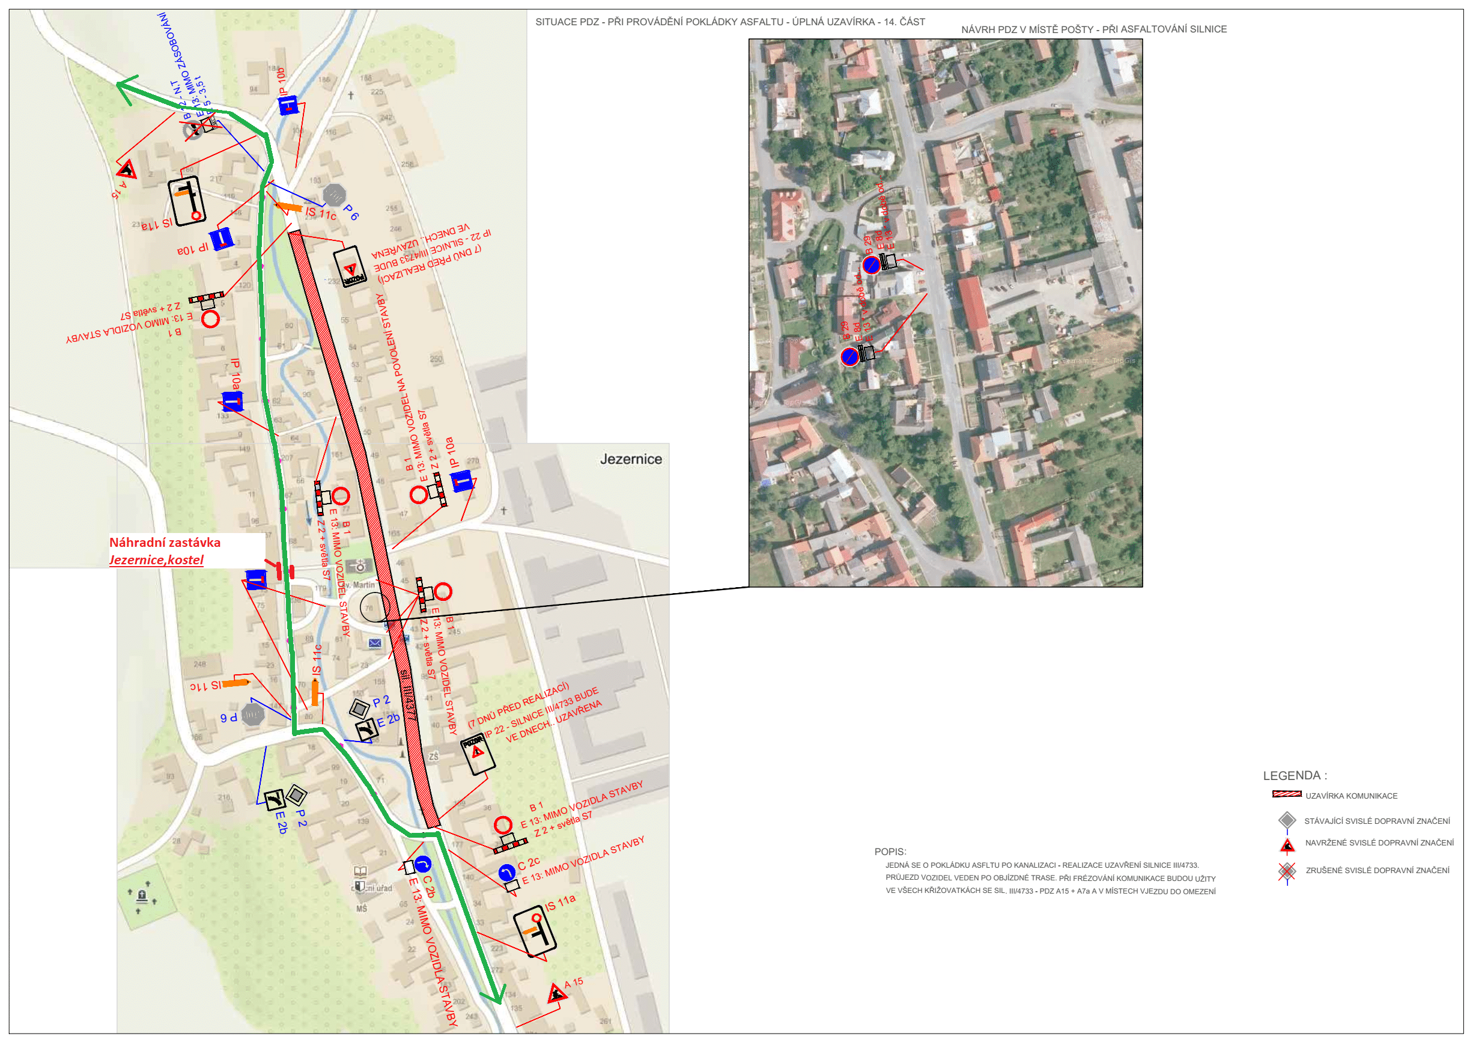Click the crossed diamond legend icon for ZRUŠENÉ značení
This screenshot has height=1039, width=1470.
click(x=1287, y=871)
